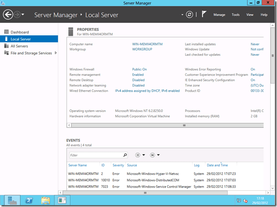Click inside the Events Filter field

coord(96,155)
